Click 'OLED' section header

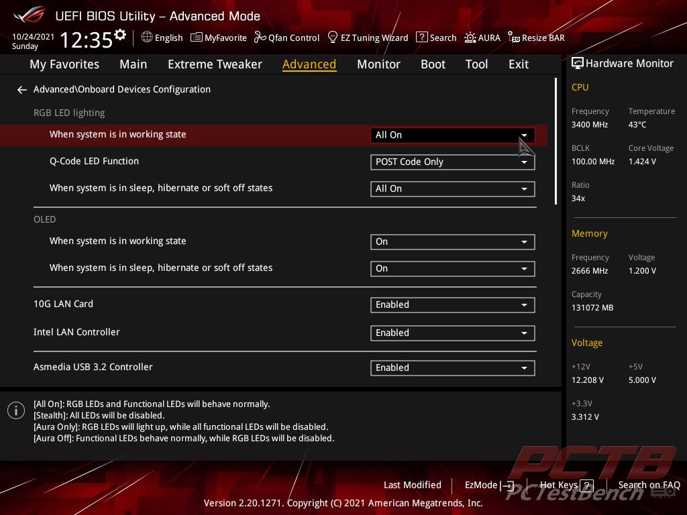(x=45, y=219)
